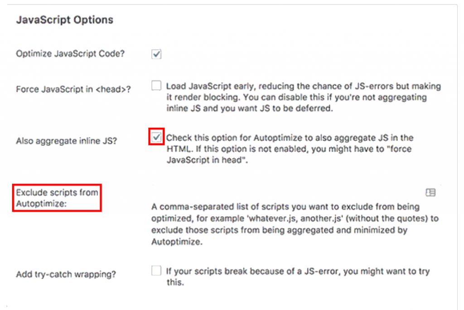464x310 pixels.
Task: Click the editor icon beside Exclude scripts field
Action: [430, 192]
